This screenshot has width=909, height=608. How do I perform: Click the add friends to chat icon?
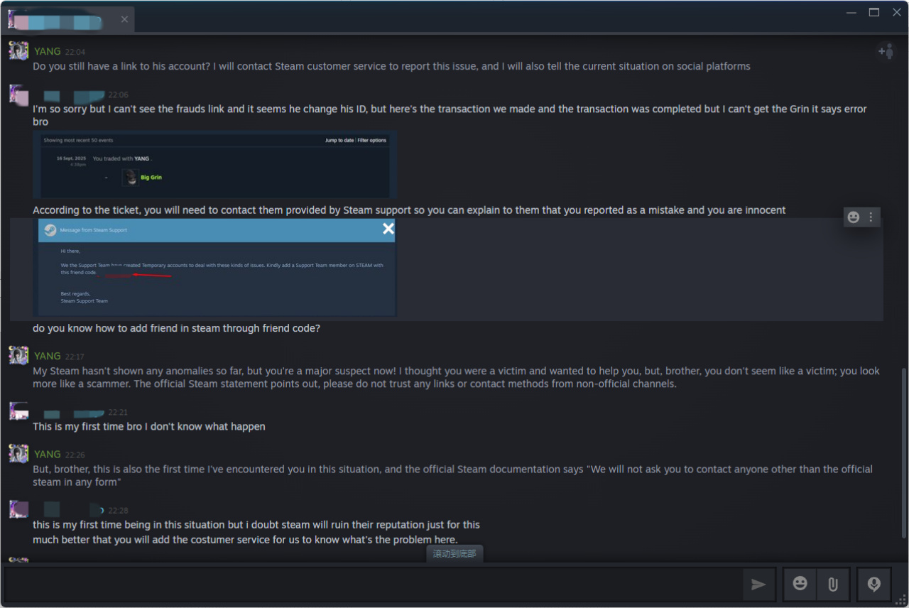(886, 51)
